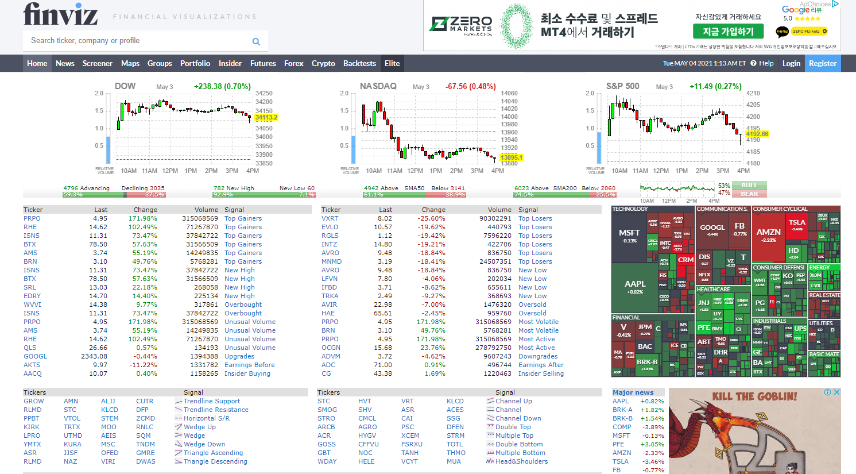
Task: Close the Kill the Goblin ad
Action: 836,392
